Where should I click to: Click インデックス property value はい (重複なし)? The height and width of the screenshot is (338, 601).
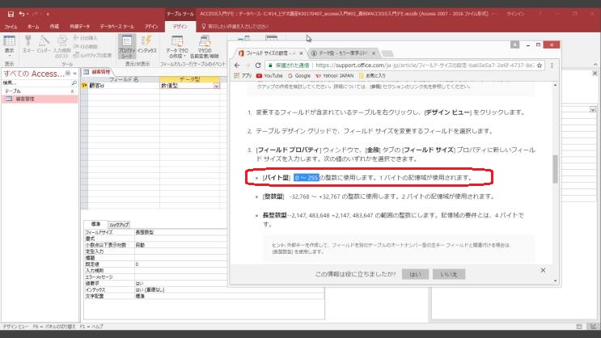coord(229,289)
